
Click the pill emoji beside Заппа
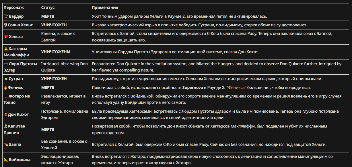point(5,145)
